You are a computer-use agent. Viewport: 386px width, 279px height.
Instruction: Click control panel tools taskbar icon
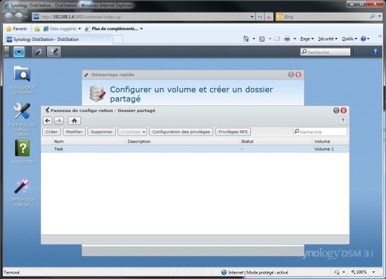tap(54, 52)
